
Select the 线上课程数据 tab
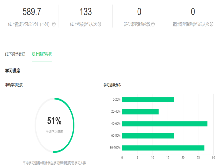pyautogui.click(x=42, y=54)
